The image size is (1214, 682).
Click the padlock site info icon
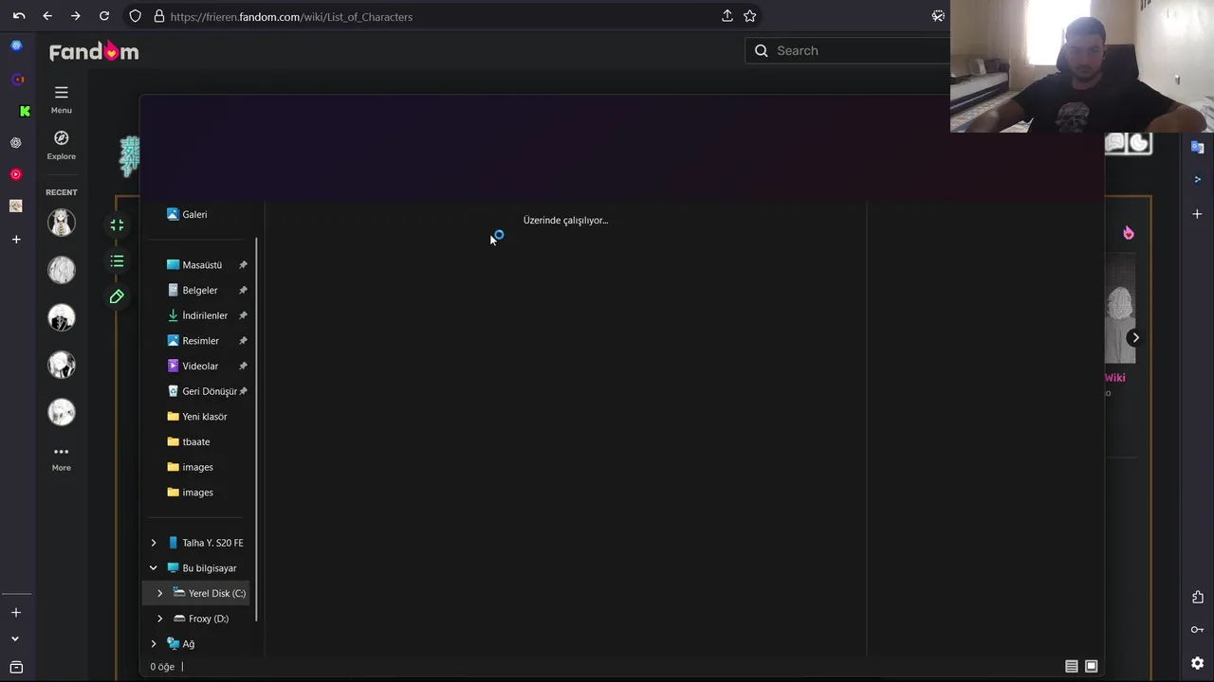159,16
